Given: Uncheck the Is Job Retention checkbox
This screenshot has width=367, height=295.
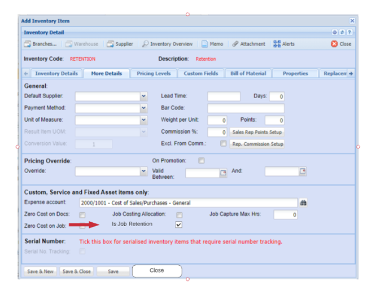Looking at the screenshot, I should [179, 224].
